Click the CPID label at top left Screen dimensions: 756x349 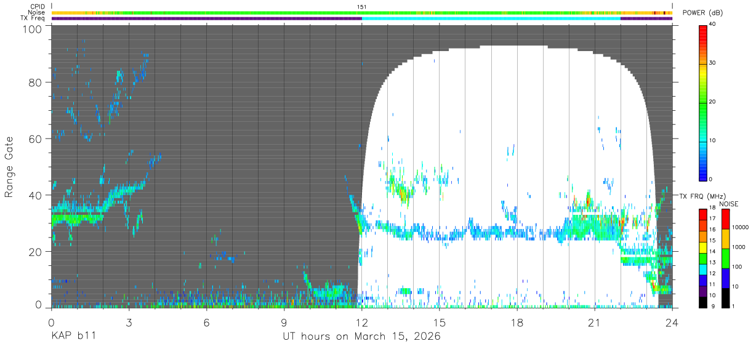[x=38, y=7]
